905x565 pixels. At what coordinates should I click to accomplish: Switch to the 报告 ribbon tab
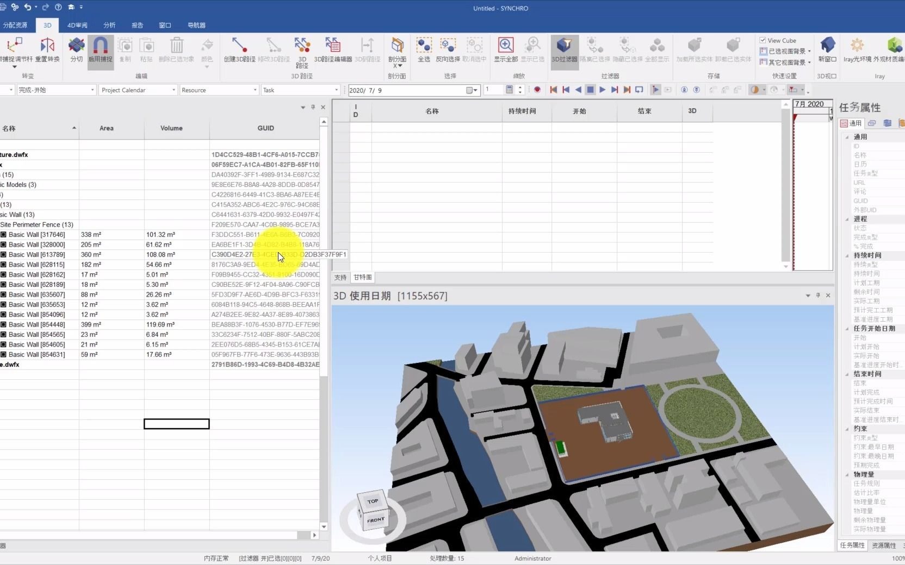(x=137, y=25)
